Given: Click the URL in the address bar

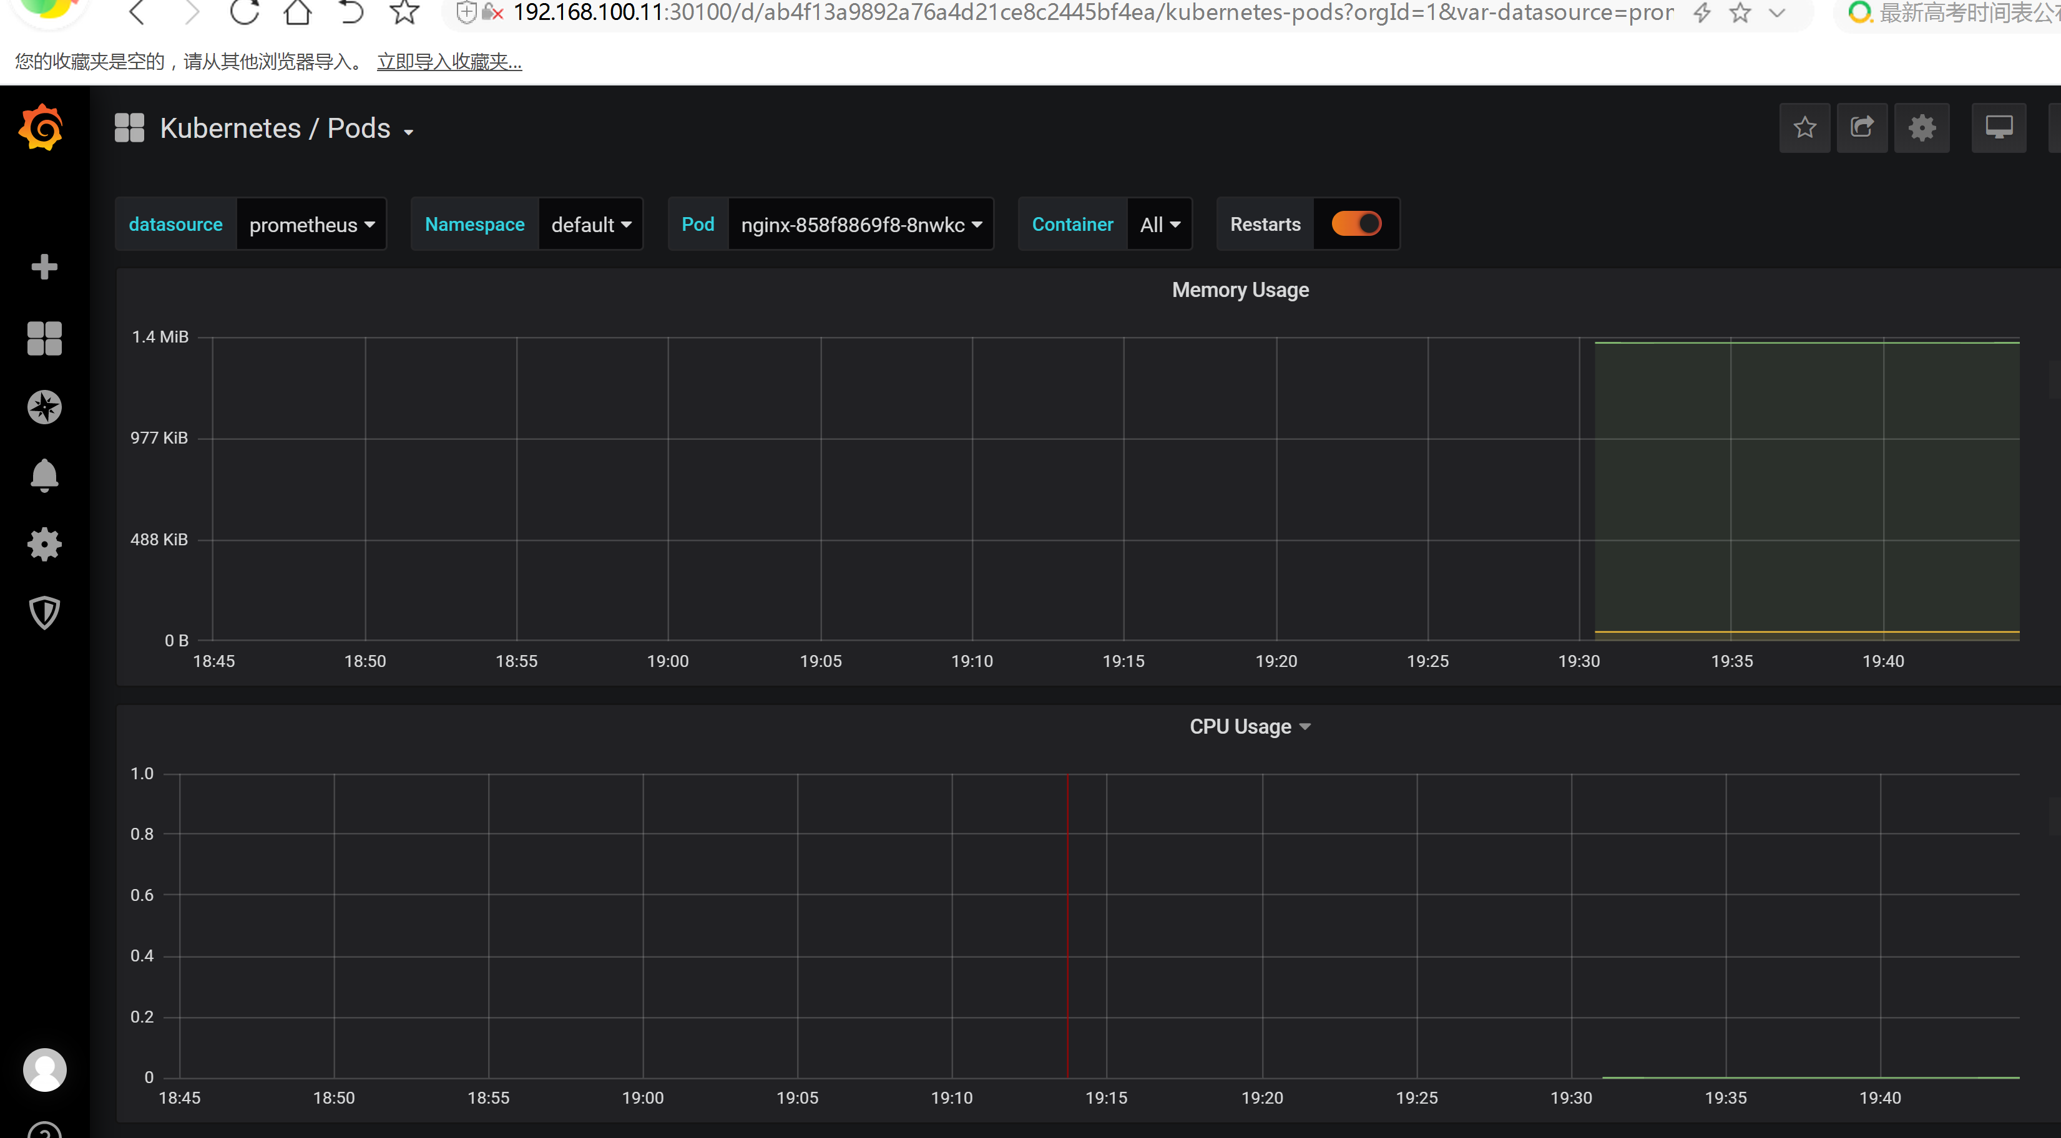Looking at the screenshot, I should [x=1093, y=12].
